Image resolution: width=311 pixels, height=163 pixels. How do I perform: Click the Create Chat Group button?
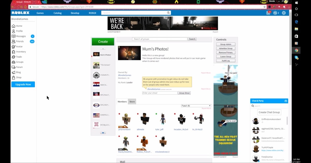click(x=269, y=112)
